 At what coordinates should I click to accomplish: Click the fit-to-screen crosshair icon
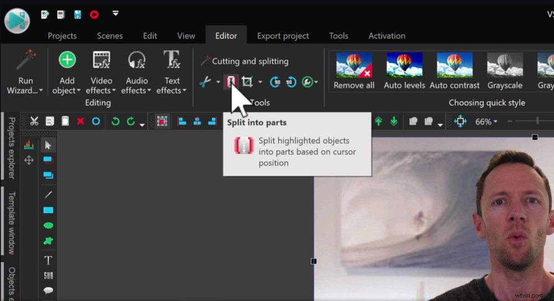click(x=460, y=121)
